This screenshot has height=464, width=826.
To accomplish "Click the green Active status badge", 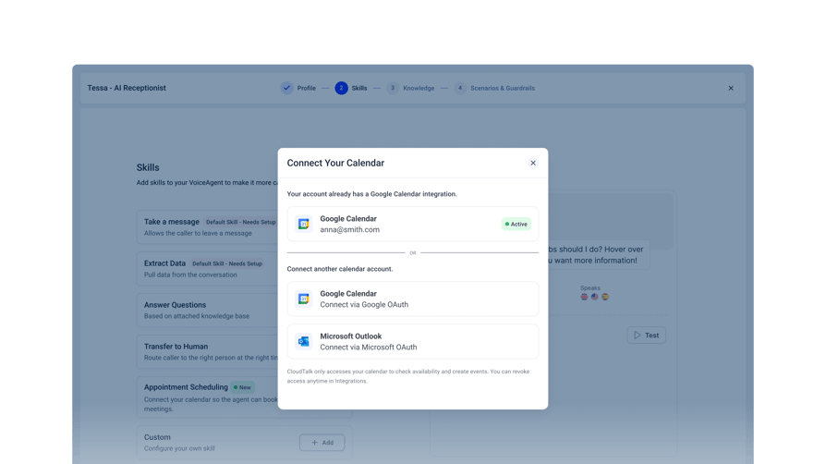I will 516,224.
